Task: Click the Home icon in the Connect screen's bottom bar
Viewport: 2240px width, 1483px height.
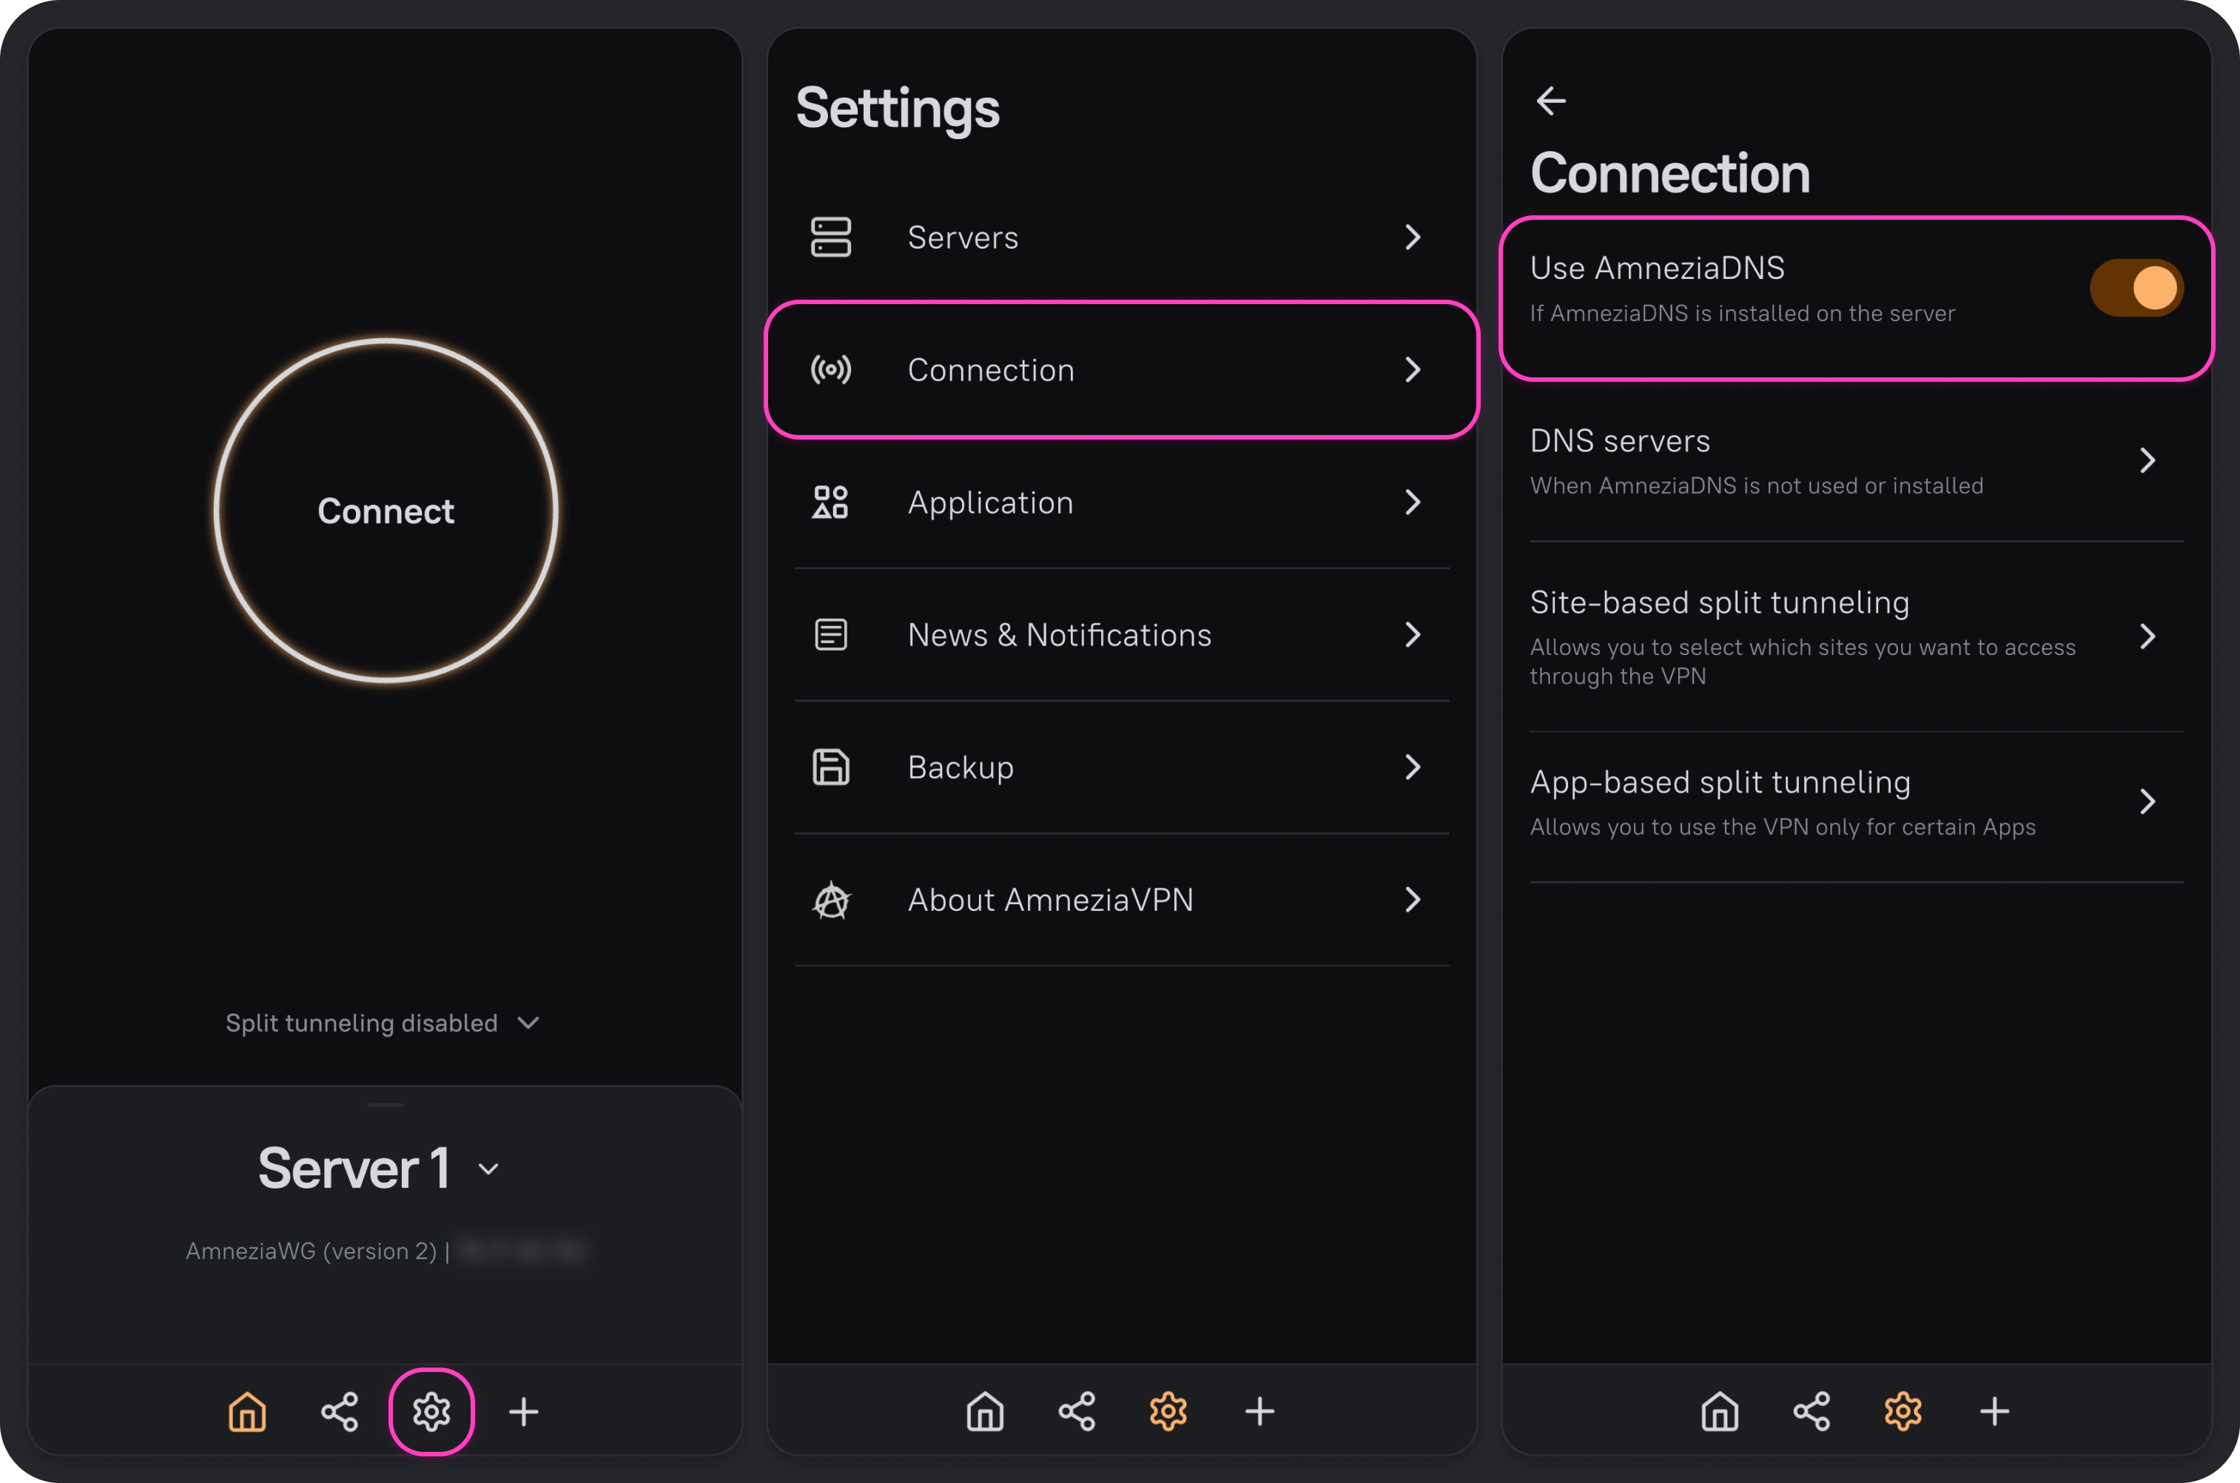Action: (246, 1412)
